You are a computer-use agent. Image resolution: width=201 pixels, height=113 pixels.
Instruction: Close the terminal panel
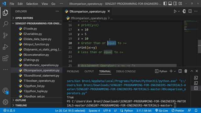[197, 71]
